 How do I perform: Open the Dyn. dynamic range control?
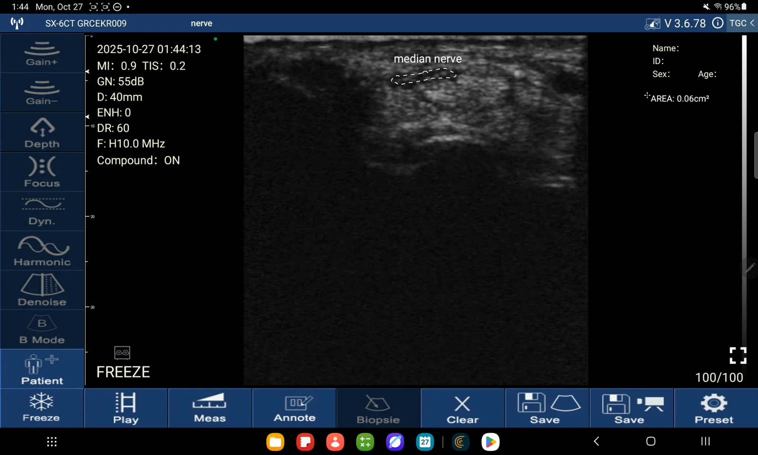[42, 211]
